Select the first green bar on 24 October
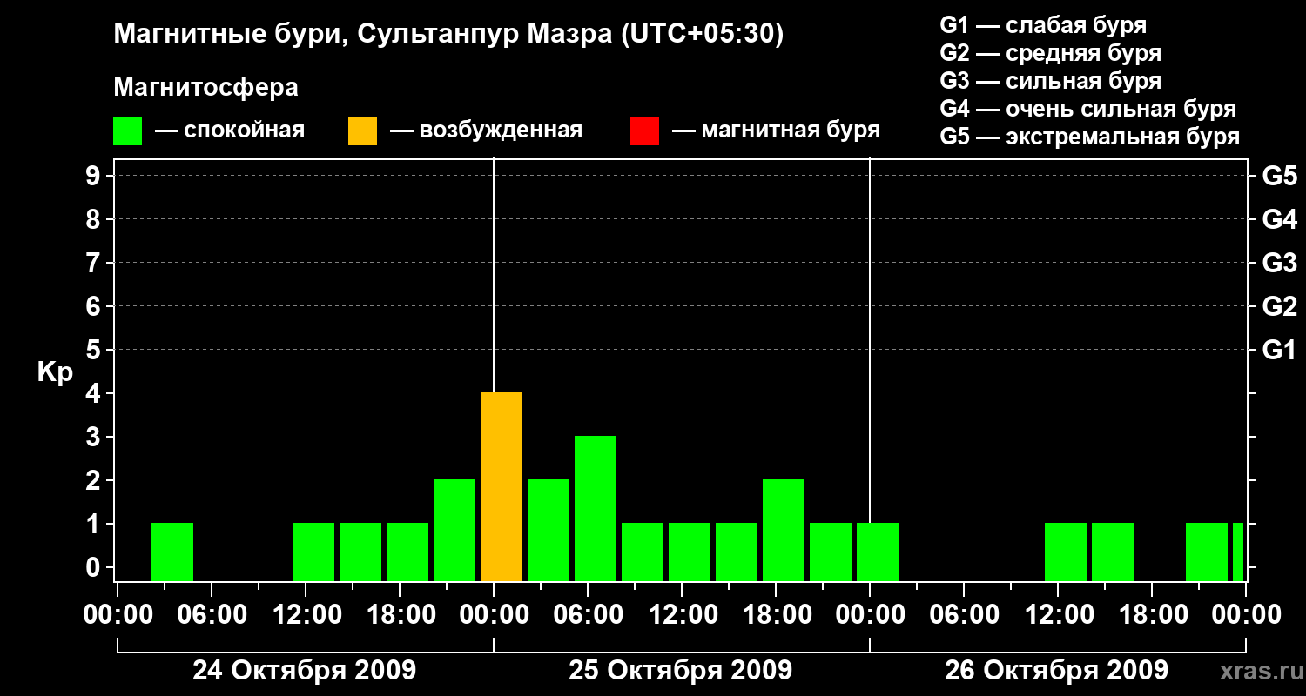The height and width of the screenshot is (696, 1306). 172,552
